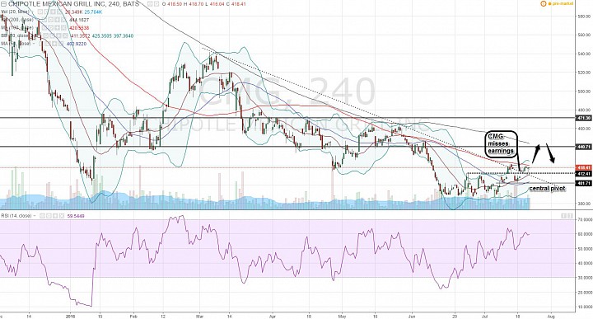Select the 412.41 price level label

pyautogui.click(x=584, y=174)
